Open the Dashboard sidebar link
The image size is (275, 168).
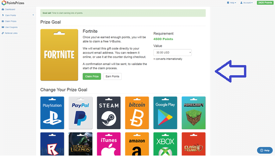[x=10, y=9]
